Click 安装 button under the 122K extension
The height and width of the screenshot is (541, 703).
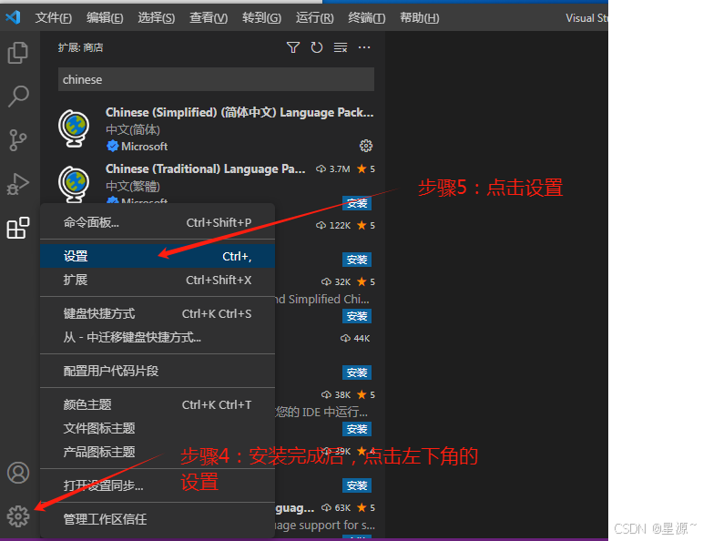[357, 260]
